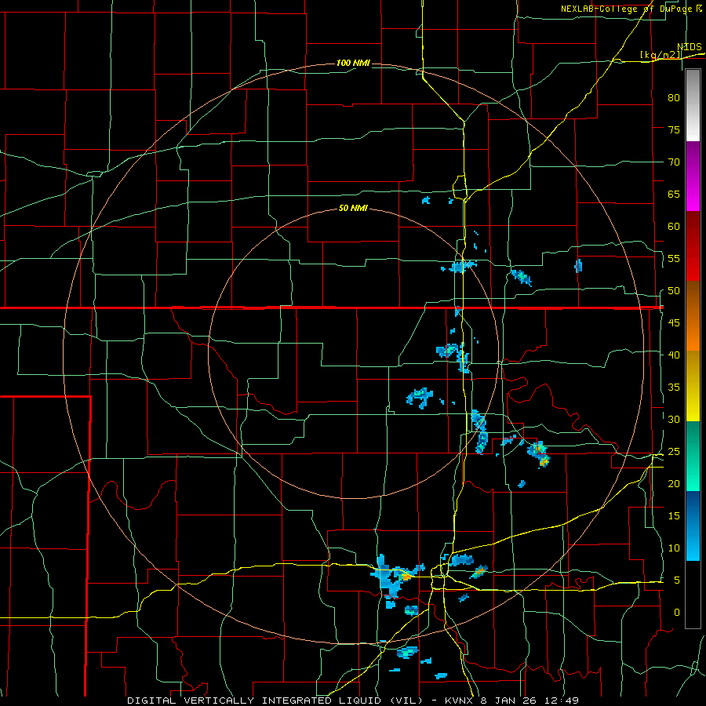
Task: Click the 60 scale value
Action: pyautogui.click(x=674, y=227)
